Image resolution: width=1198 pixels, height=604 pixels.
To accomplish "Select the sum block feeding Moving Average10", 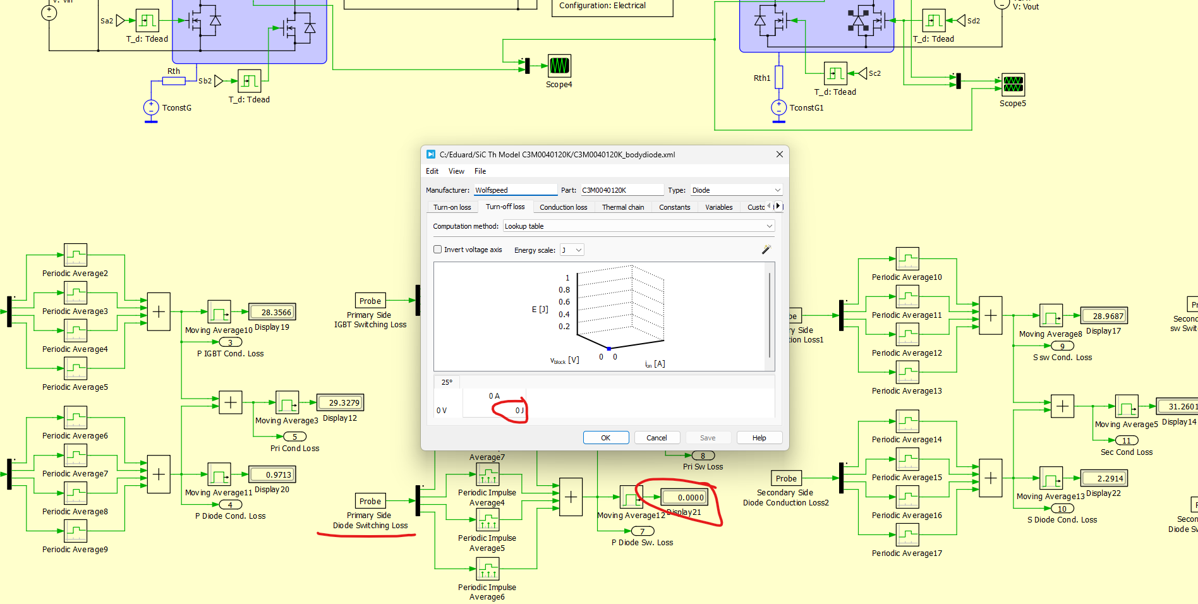I will pyautogui.click(x=159, y=312).
